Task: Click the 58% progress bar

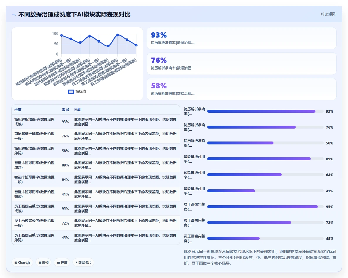Action: pyautogui.click(x=265, y=143)
